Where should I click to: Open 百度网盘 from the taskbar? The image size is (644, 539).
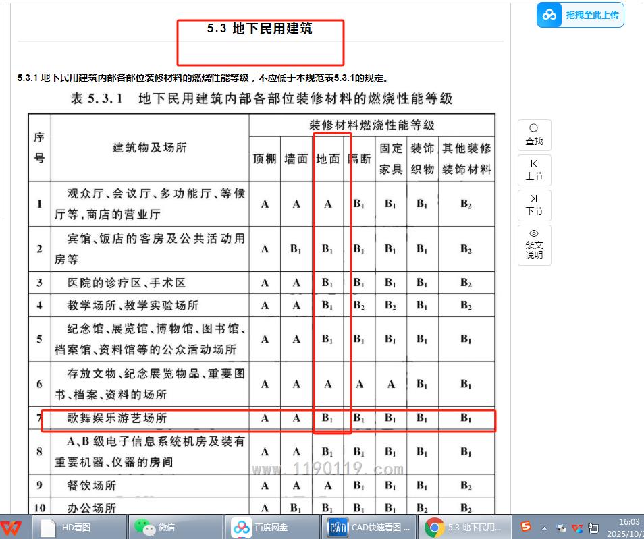click(273, 527)
